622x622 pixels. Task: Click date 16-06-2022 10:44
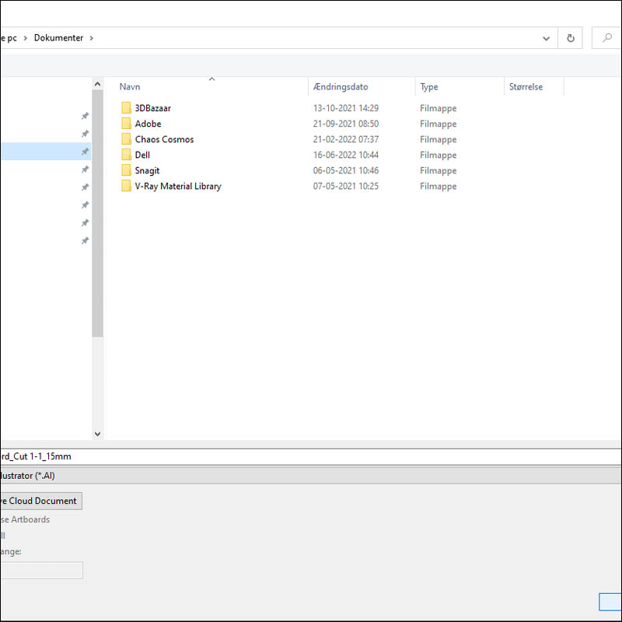(x=346, y=155)
